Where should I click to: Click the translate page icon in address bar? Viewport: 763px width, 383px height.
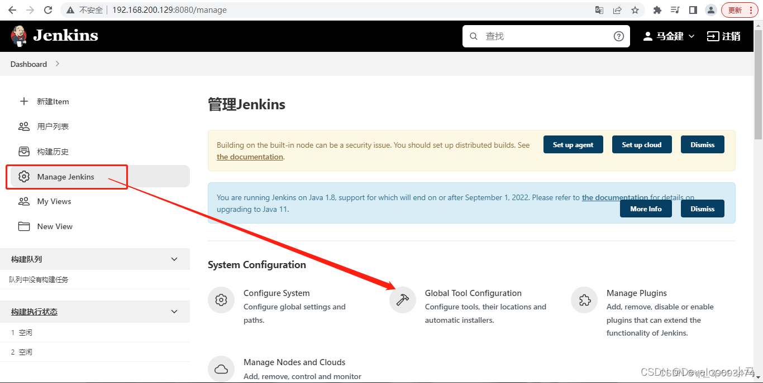[599, 10]
